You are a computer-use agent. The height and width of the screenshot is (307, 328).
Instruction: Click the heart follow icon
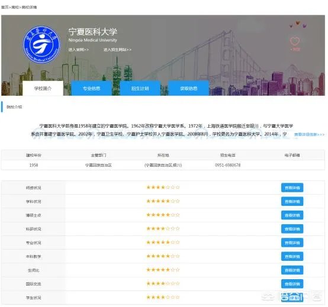[x=295, y=41]
